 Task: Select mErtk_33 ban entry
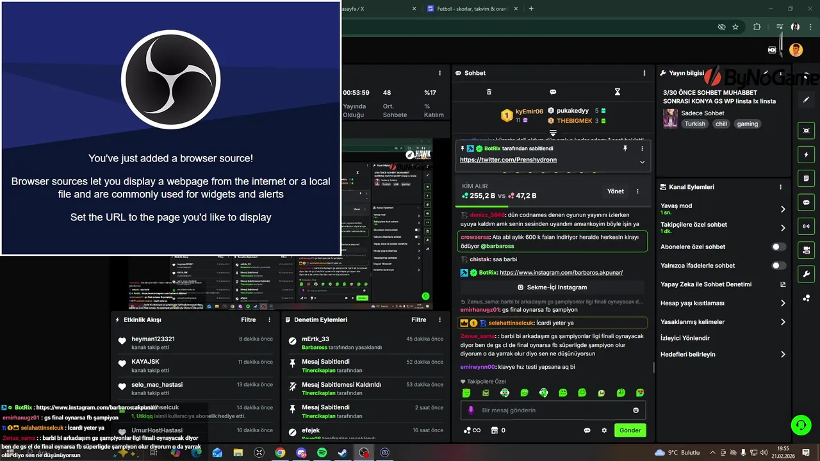(366, 343)
